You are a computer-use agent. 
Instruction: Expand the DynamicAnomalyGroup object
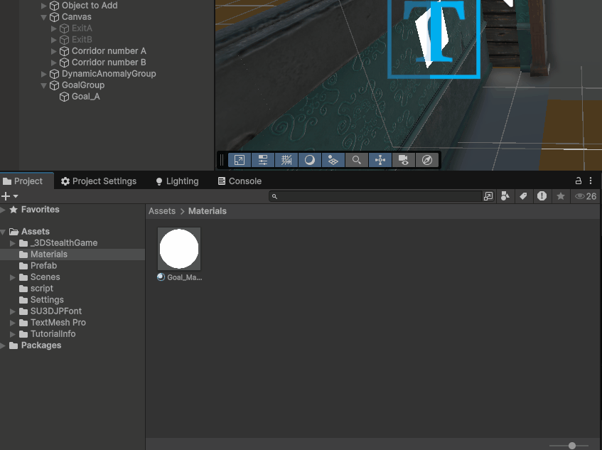(44, 74)
